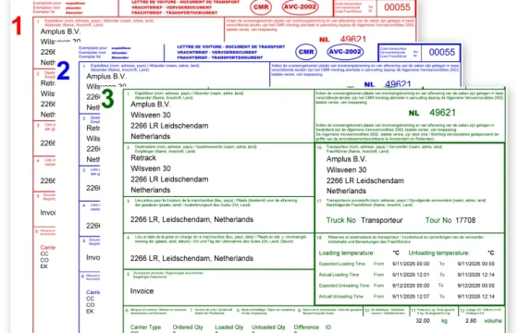
Task: Click the AVC-2002 oval logo on the blue copy
Action: point(345,52)
